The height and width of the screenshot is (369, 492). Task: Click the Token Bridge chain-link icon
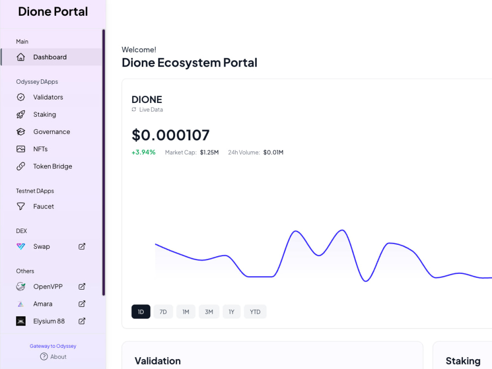pyautogui.click(x=21, y=166)
